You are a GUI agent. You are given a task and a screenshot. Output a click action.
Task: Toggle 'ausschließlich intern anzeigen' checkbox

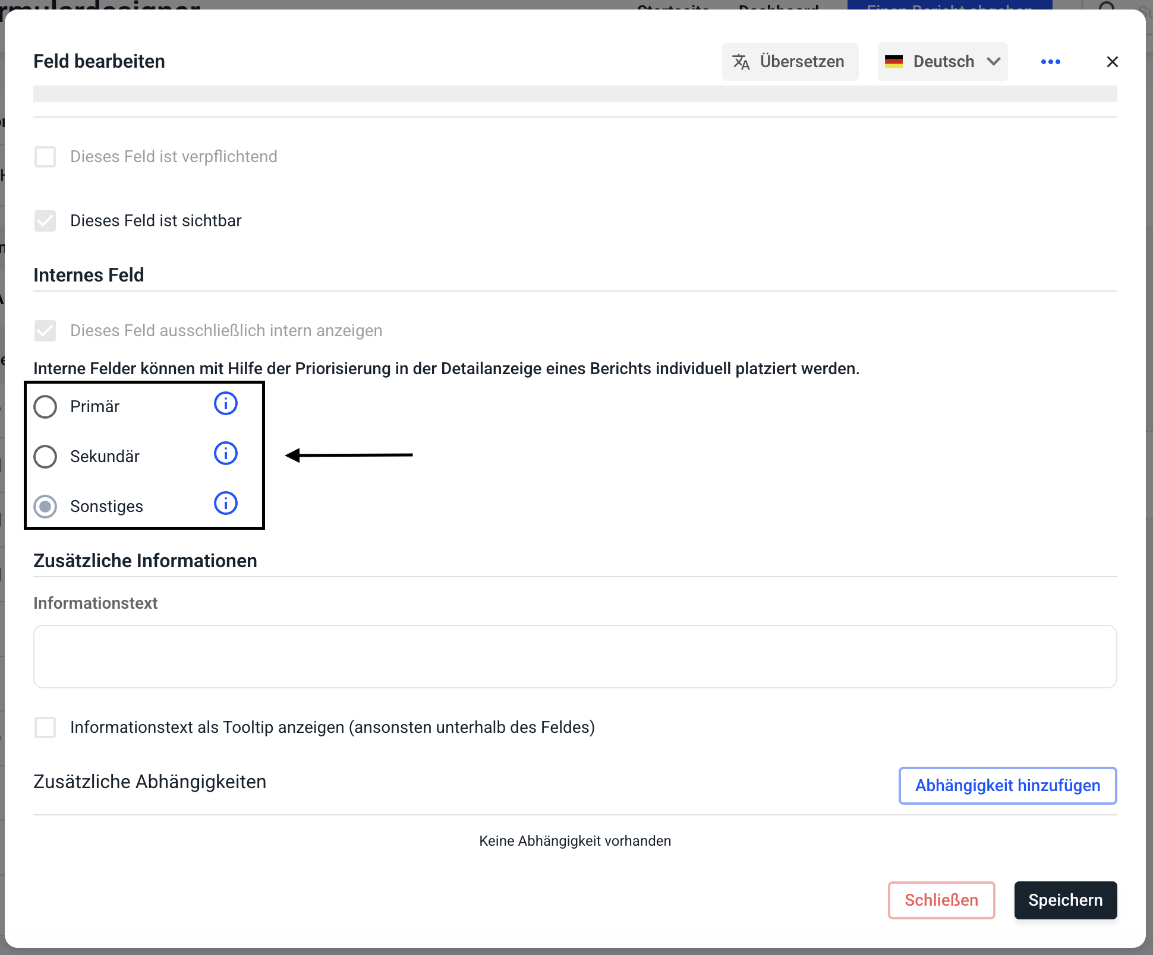pyautogui.click(x=45, y=331)
